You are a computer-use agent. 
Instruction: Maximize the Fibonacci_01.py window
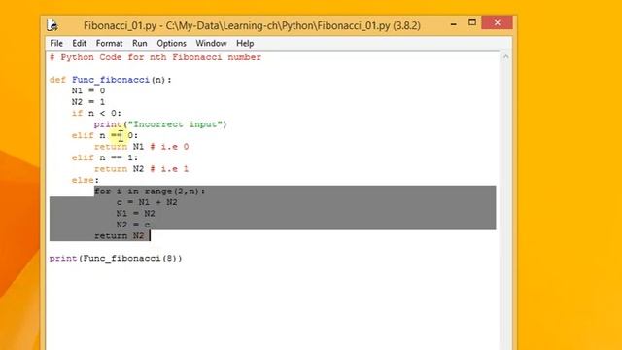click(472, 23)
